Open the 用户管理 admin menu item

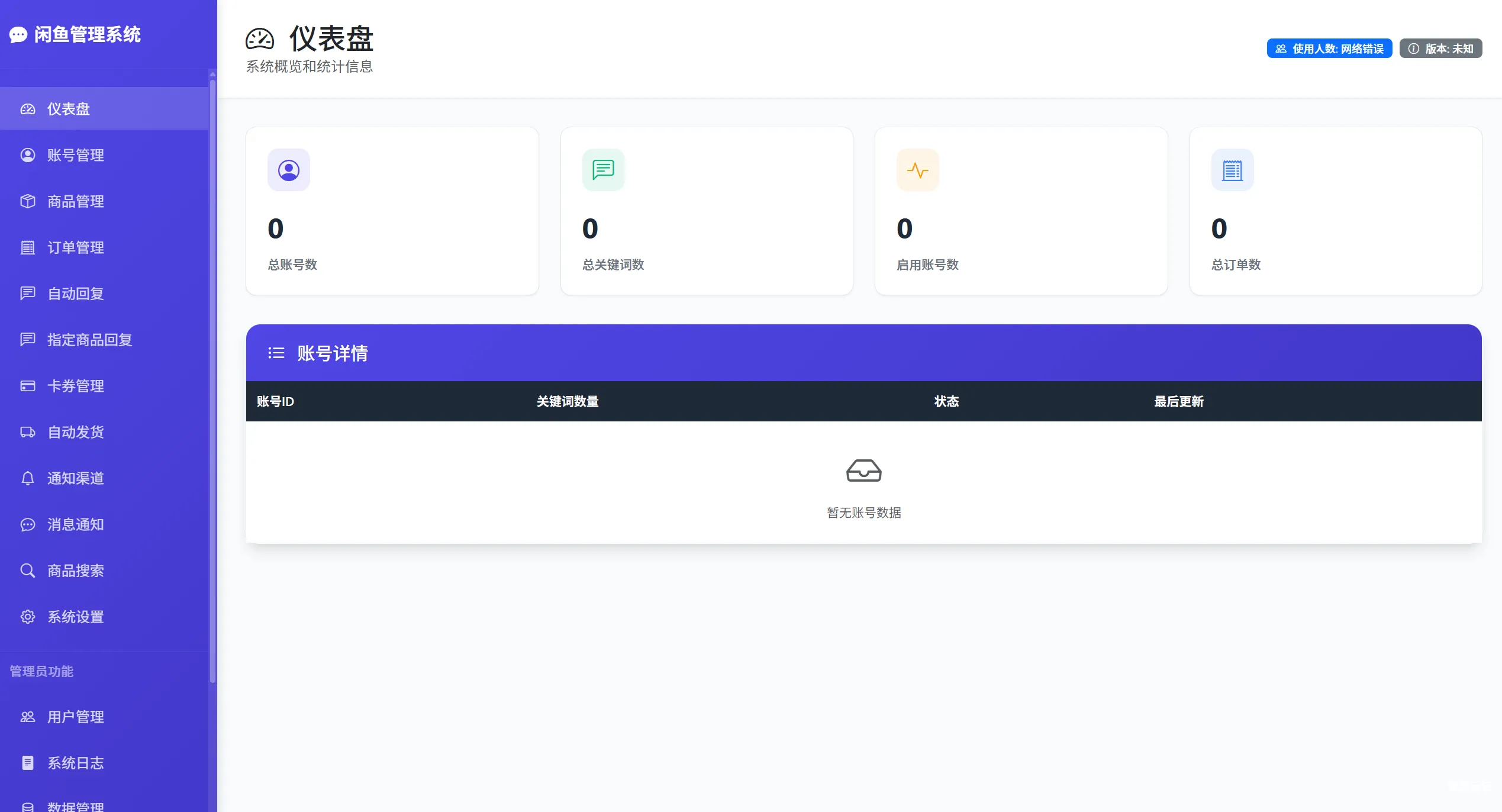tap(75, 717)
